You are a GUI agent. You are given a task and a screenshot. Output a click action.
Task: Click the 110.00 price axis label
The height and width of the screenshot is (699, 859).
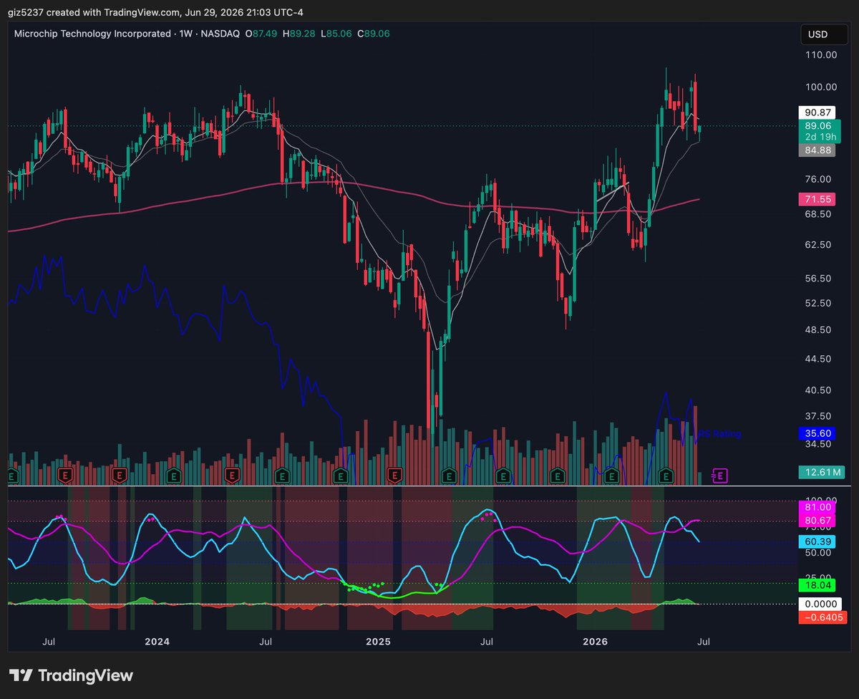pos(822,55)
